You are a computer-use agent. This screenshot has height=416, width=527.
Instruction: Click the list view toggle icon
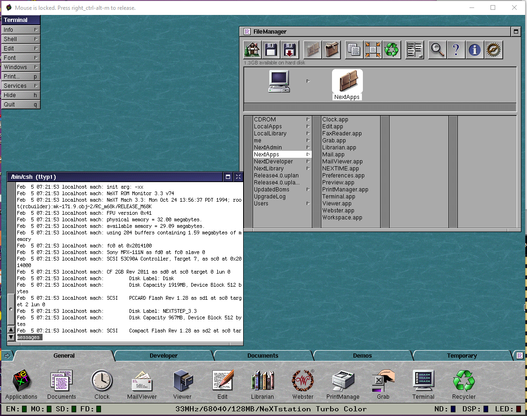click(414, 49)
